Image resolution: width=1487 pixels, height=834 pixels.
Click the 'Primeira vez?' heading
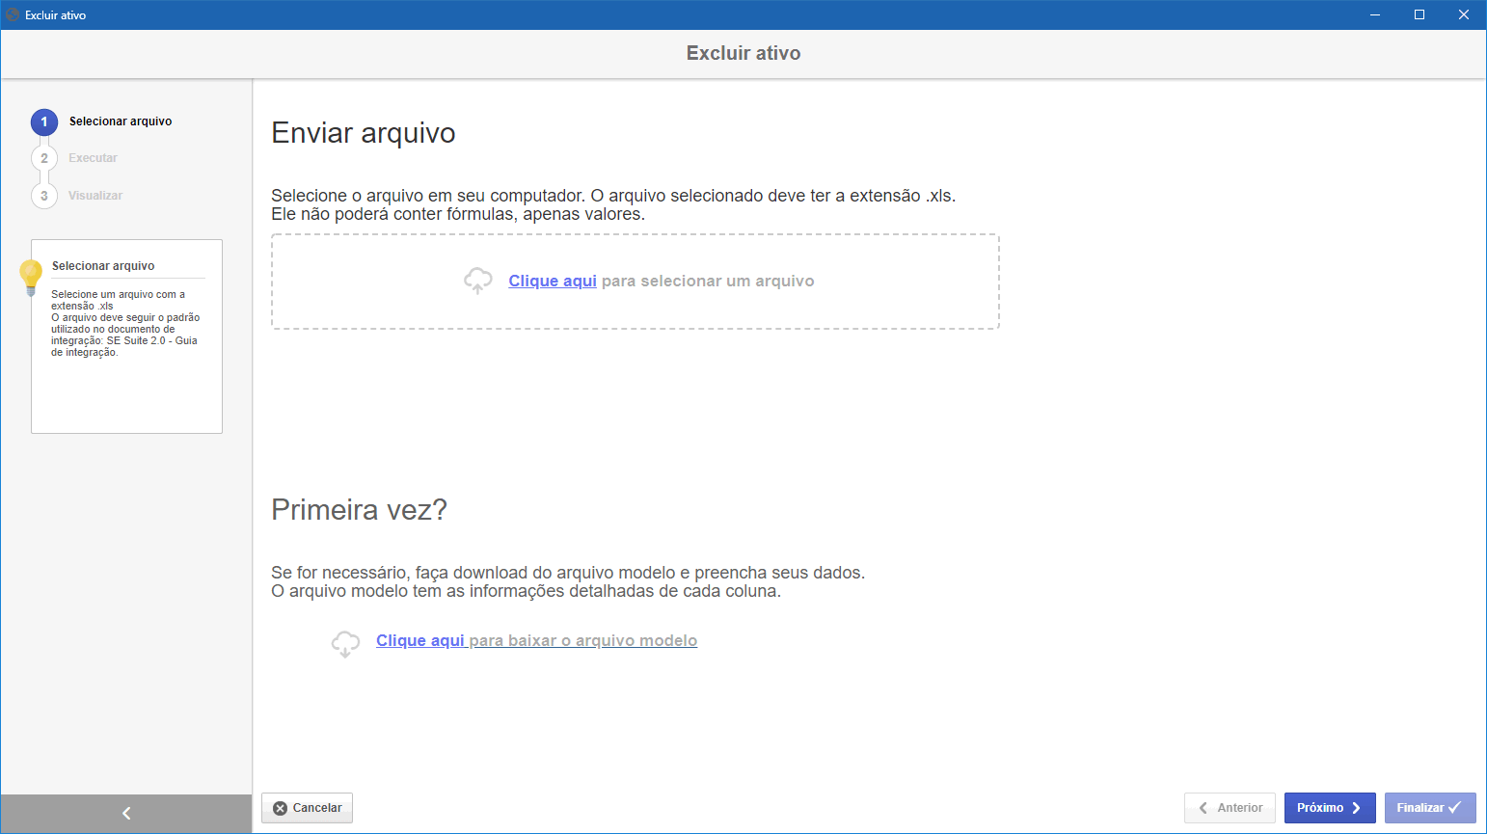[x=359, y=510]
